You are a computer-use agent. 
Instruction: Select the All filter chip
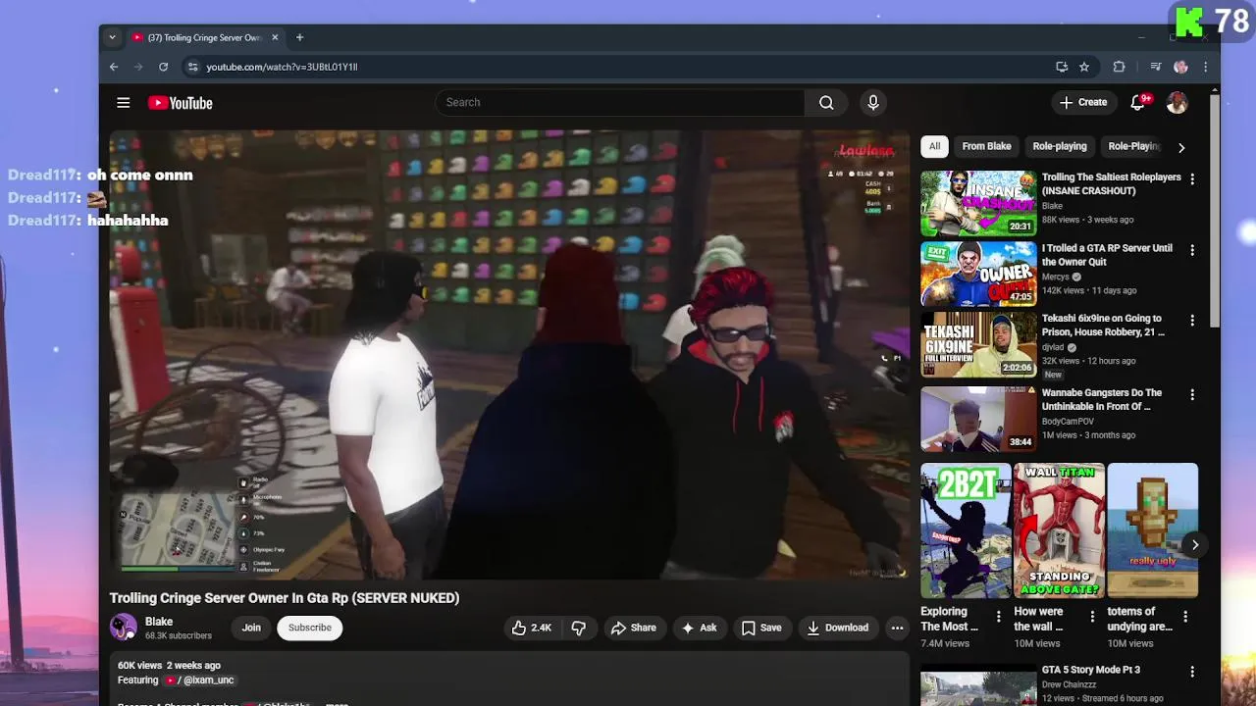click(x=934, y=146)
